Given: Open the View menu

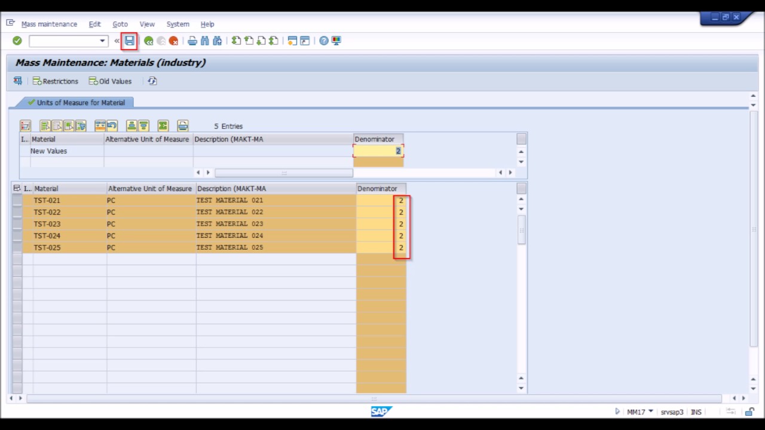Looking at the screenshot, I should pyautogui.click(x=147, y=24).
